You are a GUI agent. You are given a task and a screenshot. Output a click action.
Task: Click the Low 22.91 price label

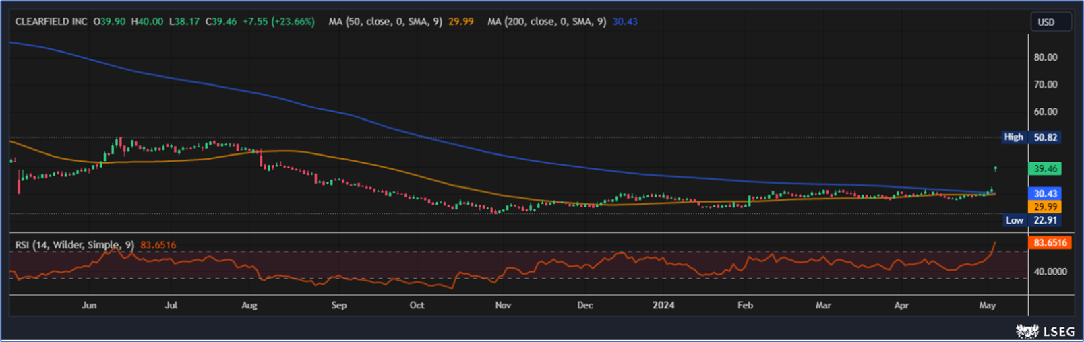click(1031, 220)
